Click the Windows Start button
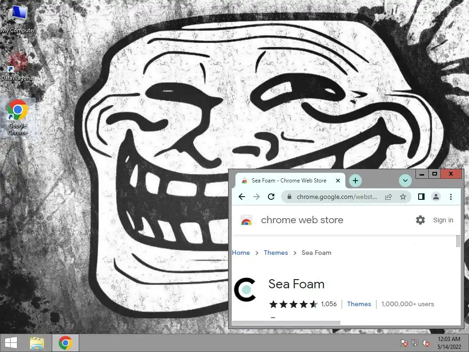 (x=11, y=343)
